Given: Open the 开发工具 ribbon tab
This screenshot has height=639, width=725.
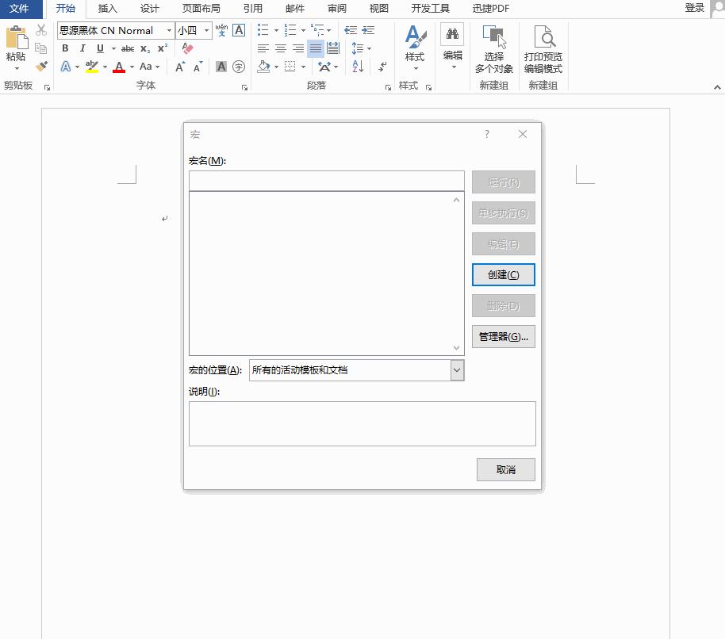Looking at the screenshot, I should click(x=430, y=9).
